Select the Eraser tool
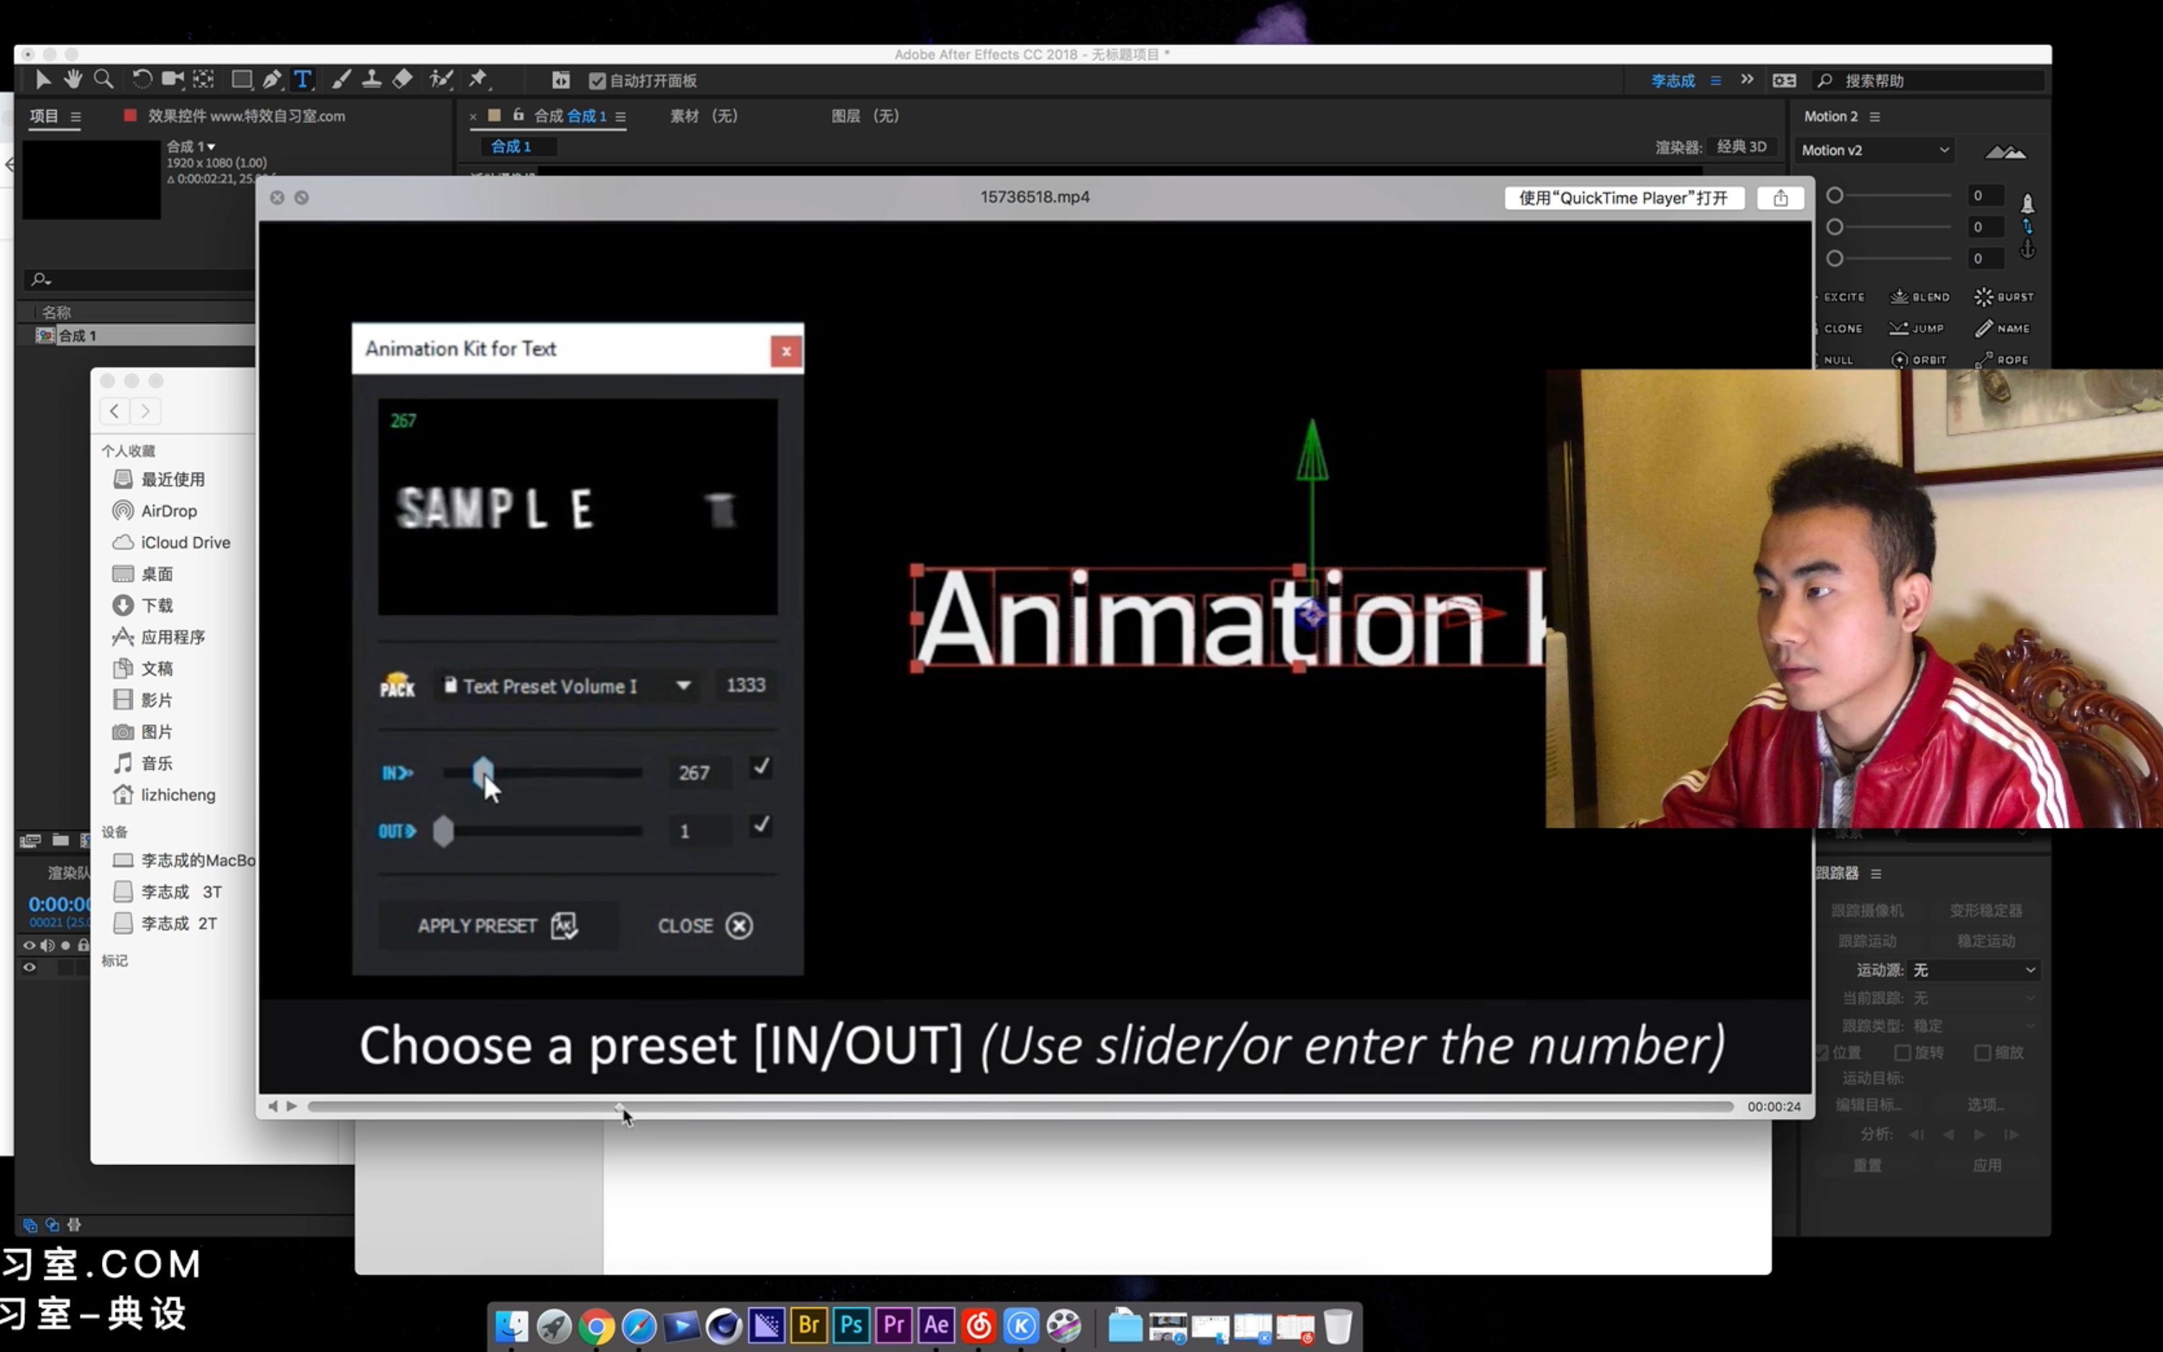This screenshot has width=2163, height=1352. [x=402, y=80]
